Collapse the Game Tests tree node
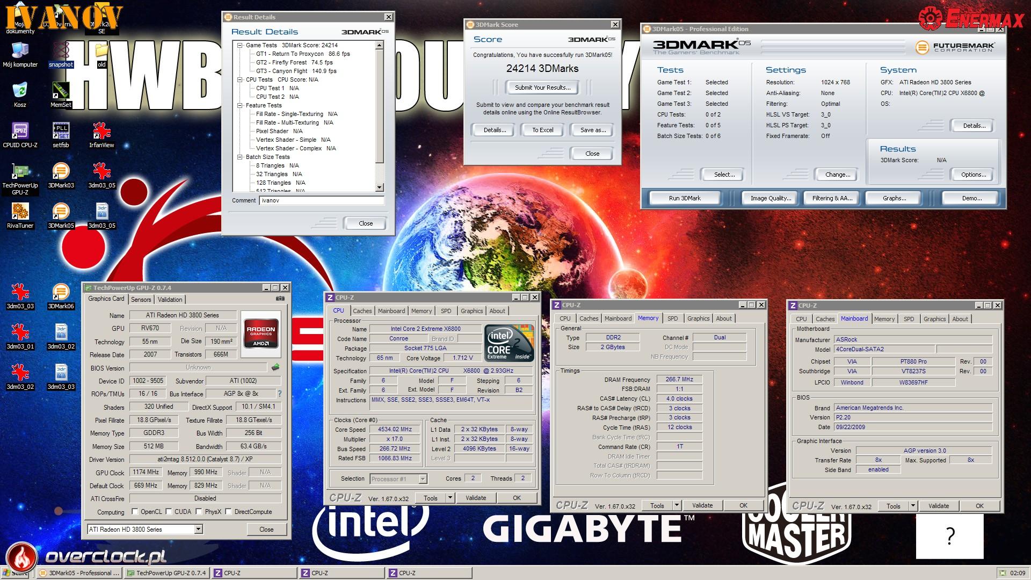This screenshot has height=580, width=1031. coord(240,45)
